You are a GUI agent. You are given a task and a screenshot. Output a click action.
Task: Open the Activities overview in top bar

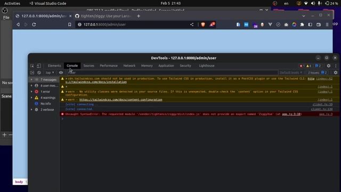point(12,3)
